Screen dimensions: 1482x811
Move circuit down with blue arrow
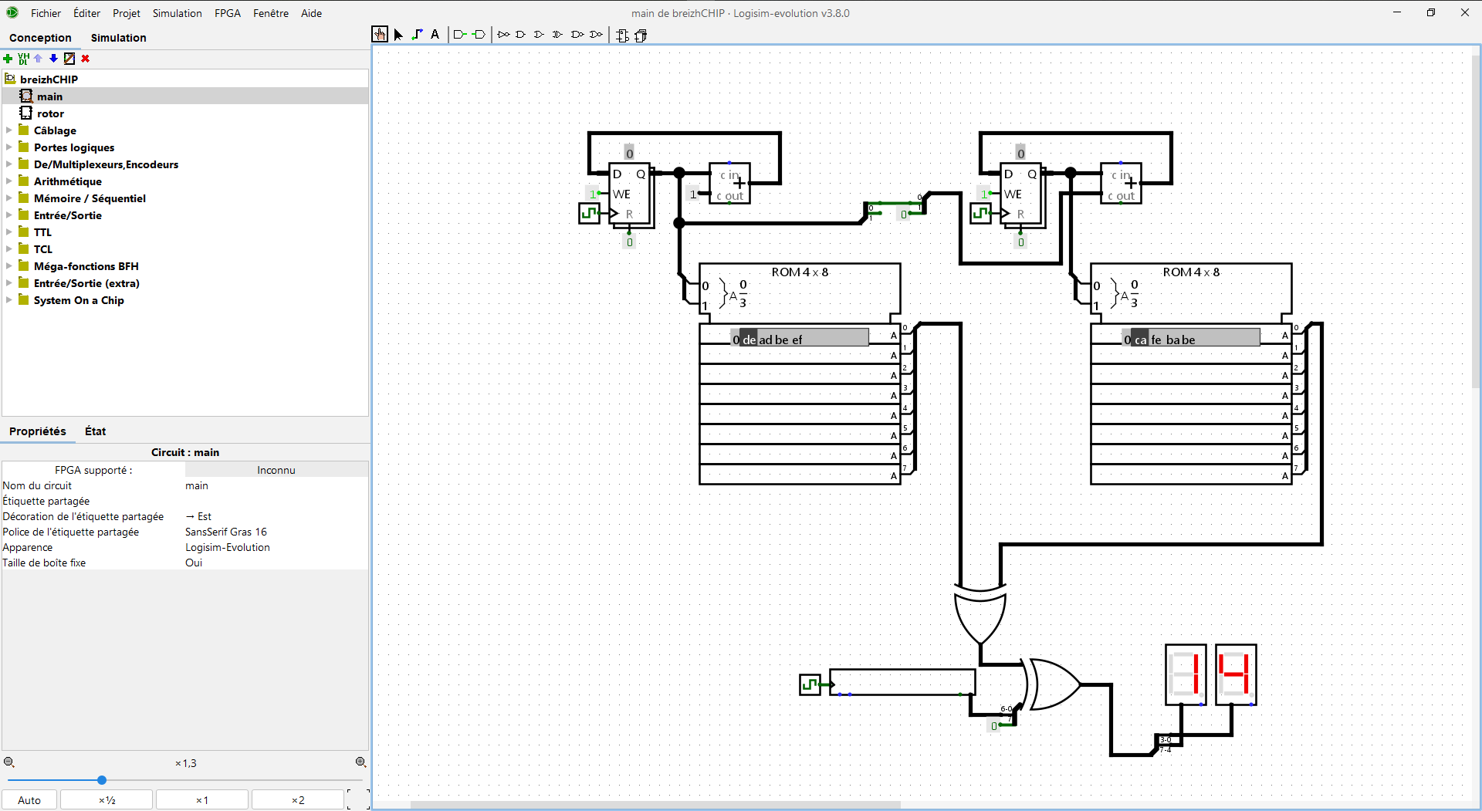pos(53,59)
